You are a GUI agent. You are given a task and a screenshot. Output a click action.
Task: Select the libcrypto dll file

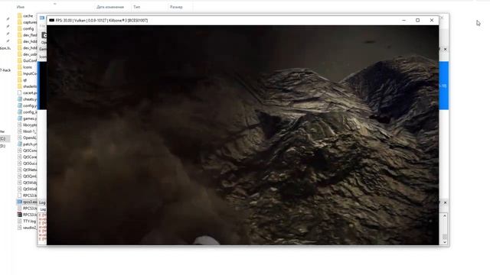point(27,125)
